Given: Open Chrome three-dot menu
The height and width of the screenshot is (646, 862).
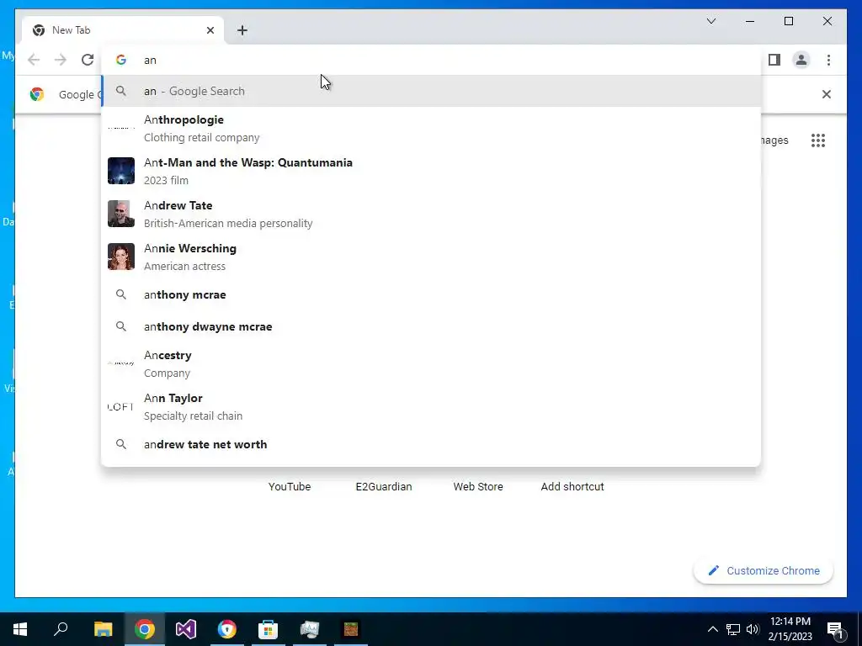Looking at the screenshot, I should click(x=828, y=60).
